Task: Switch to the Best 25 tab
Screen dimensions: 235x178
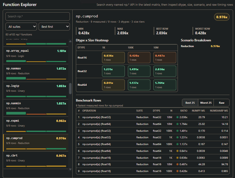Action: (x=190, y=103)
